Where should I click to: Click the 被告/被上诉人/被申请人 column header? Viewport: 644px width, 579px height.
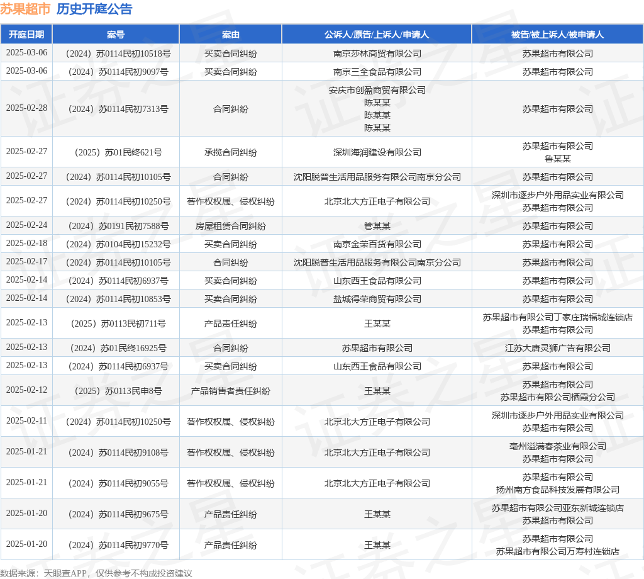(557, 35)
